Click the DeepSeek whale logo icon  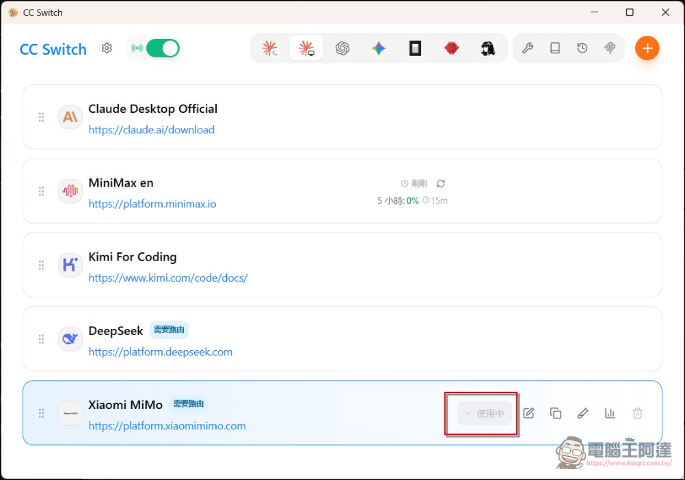[x=70, y=339]
